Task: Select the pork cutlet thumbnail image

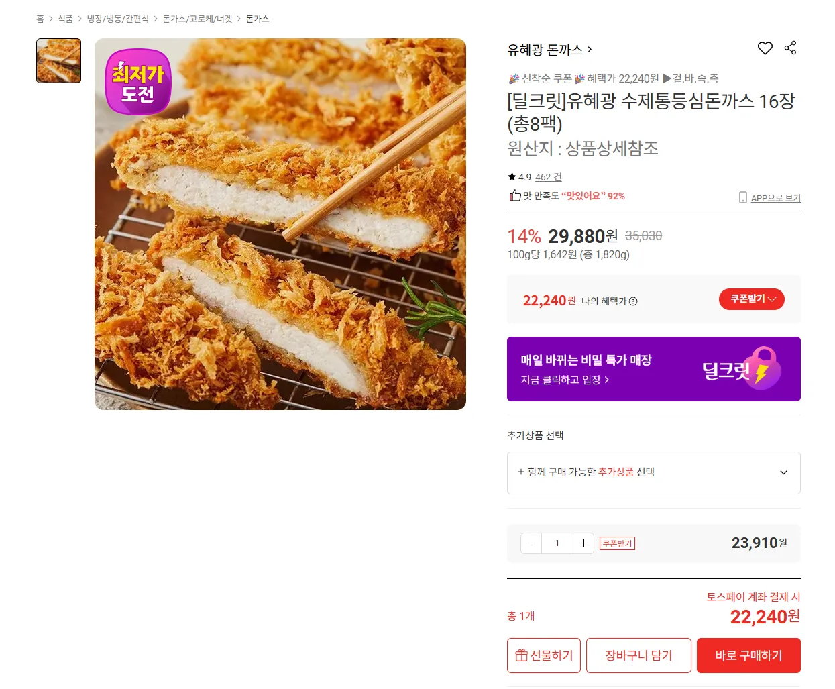Action: coord(59,61)
